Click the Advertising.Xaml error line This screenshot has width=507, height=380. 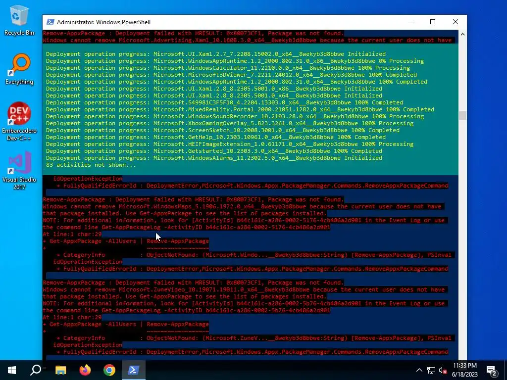point(247,40)
